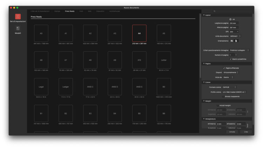The height and width of the screenshot is (147, 263).
Task: Collapse the Margini section
Action: (x=204, y=101)
